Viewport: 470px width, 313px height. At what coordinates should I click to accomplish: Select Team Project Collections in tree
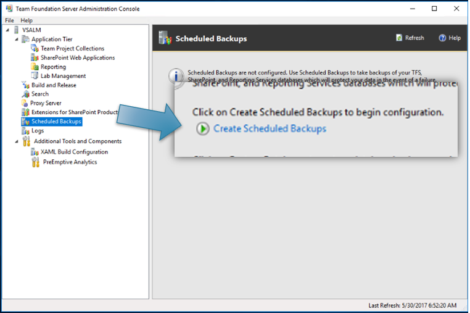(x=72, y=48)
